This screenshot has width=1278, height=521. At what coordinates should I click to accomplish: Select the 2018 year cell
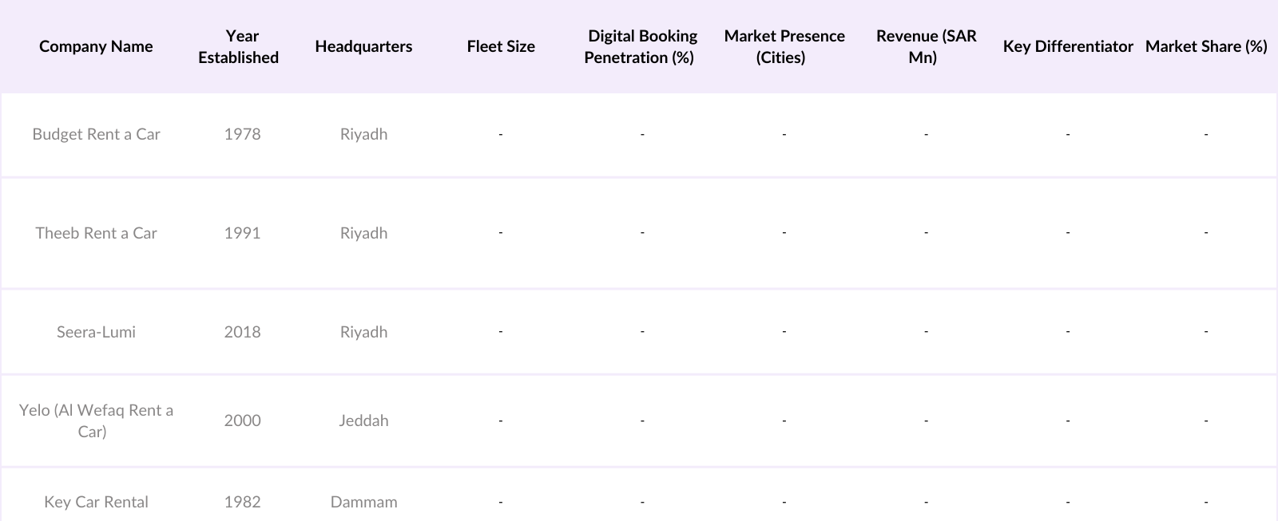242,332
